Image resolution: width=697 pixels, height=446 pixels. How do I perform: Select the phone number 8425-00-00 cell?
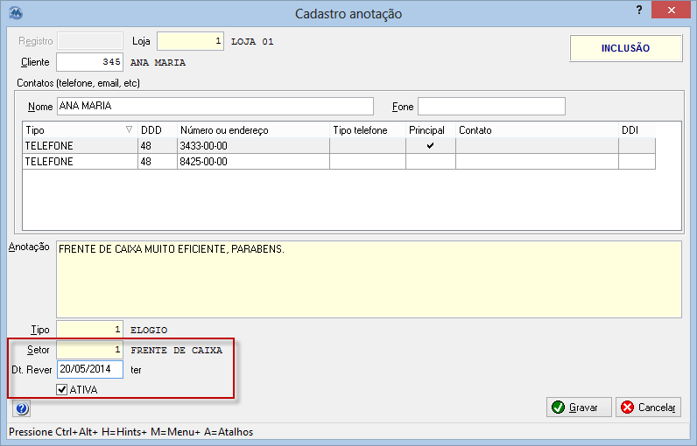(253, 162)
